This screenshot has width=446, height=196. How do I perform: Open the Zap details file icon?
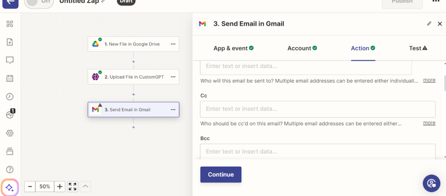click(10, 42)
